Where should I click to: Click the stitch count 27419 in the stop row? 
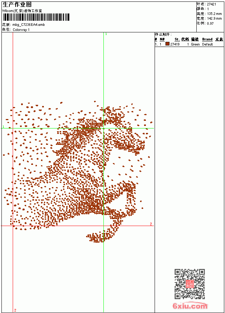(175, 44)
